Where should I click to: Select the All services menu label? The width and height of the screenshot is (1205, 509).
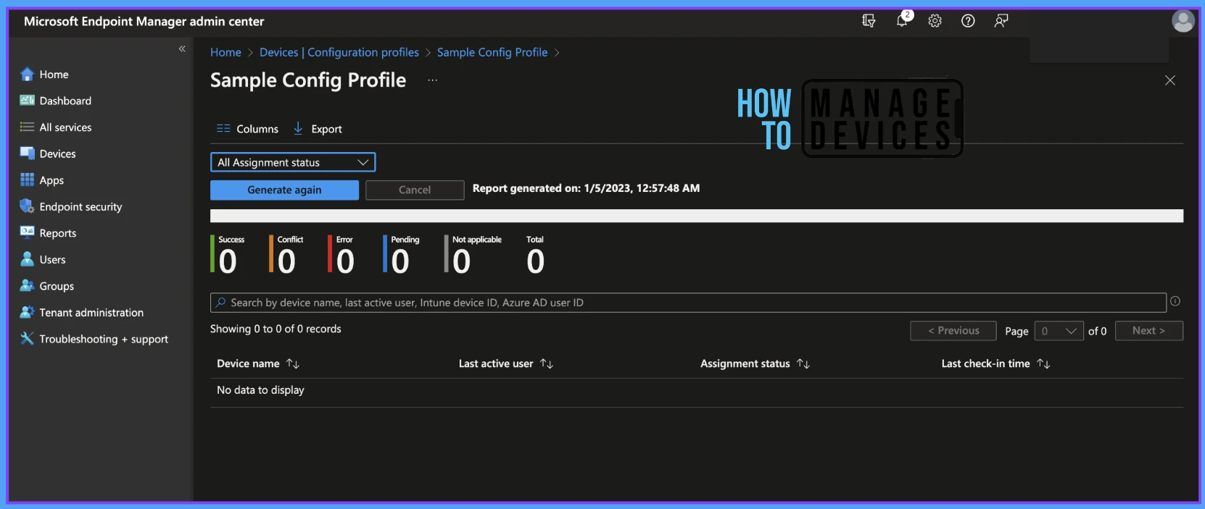coord(65,127)
